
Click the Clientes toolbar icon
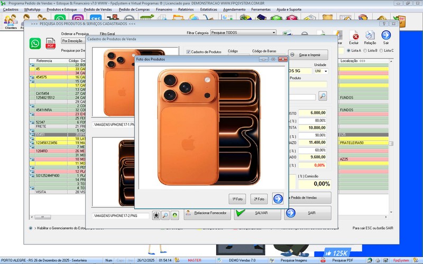(x=11, y=21)
